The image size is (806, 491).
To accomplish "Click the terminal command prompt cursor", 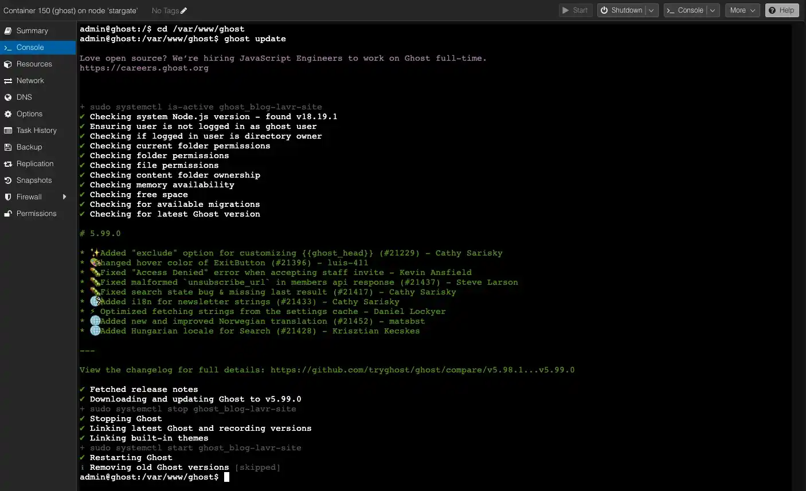I will 226,477.
